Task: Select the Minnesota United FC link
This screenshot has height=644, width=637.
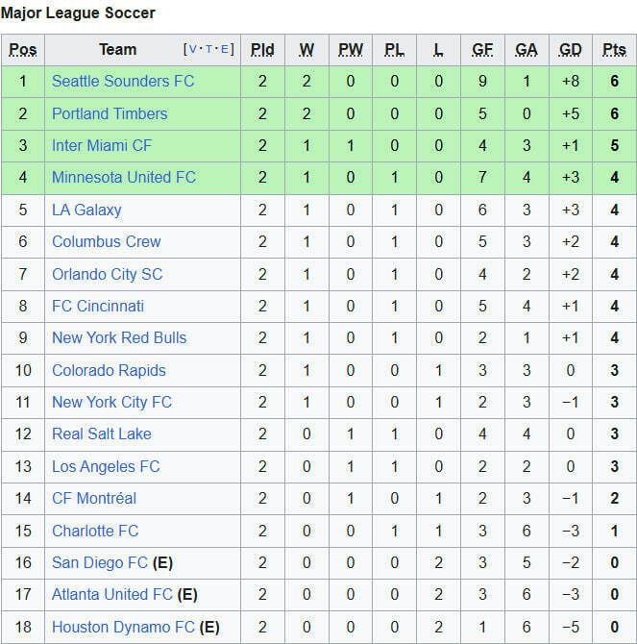Action: [124, 177]
